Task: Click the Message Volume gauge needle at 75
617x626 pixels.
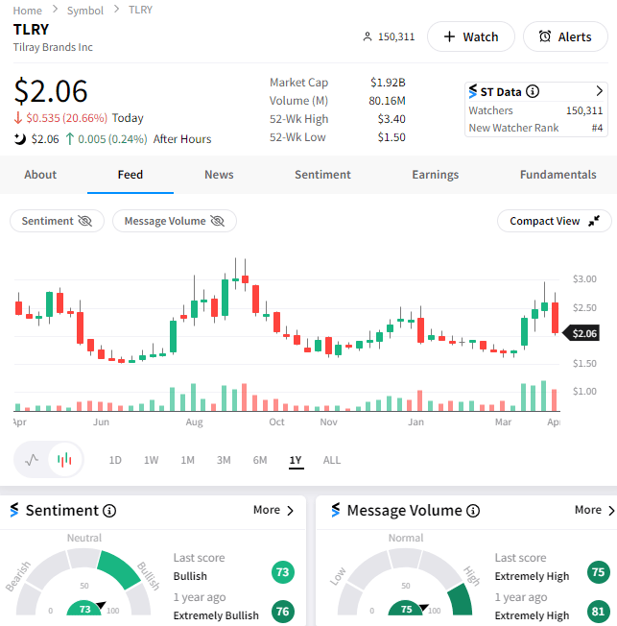Action: (x=423, y=607)
